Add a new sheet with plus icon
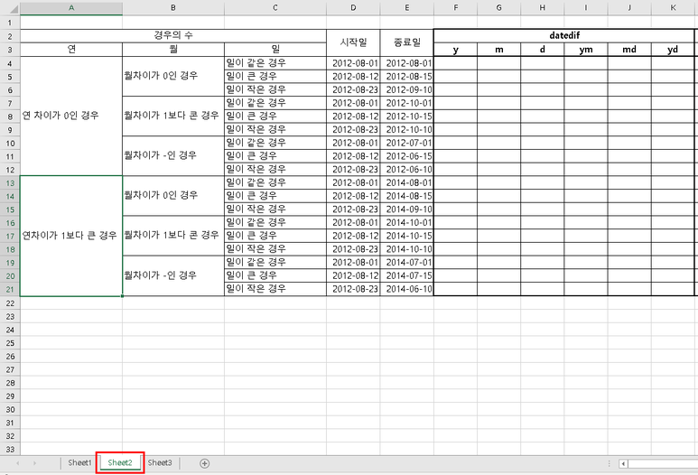 204,463
